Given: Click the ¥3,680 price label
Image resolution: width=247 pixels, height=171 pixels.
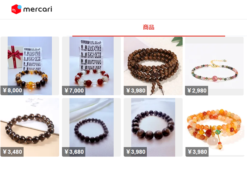Looking at the screenshot, I should (x=74, y=152).
